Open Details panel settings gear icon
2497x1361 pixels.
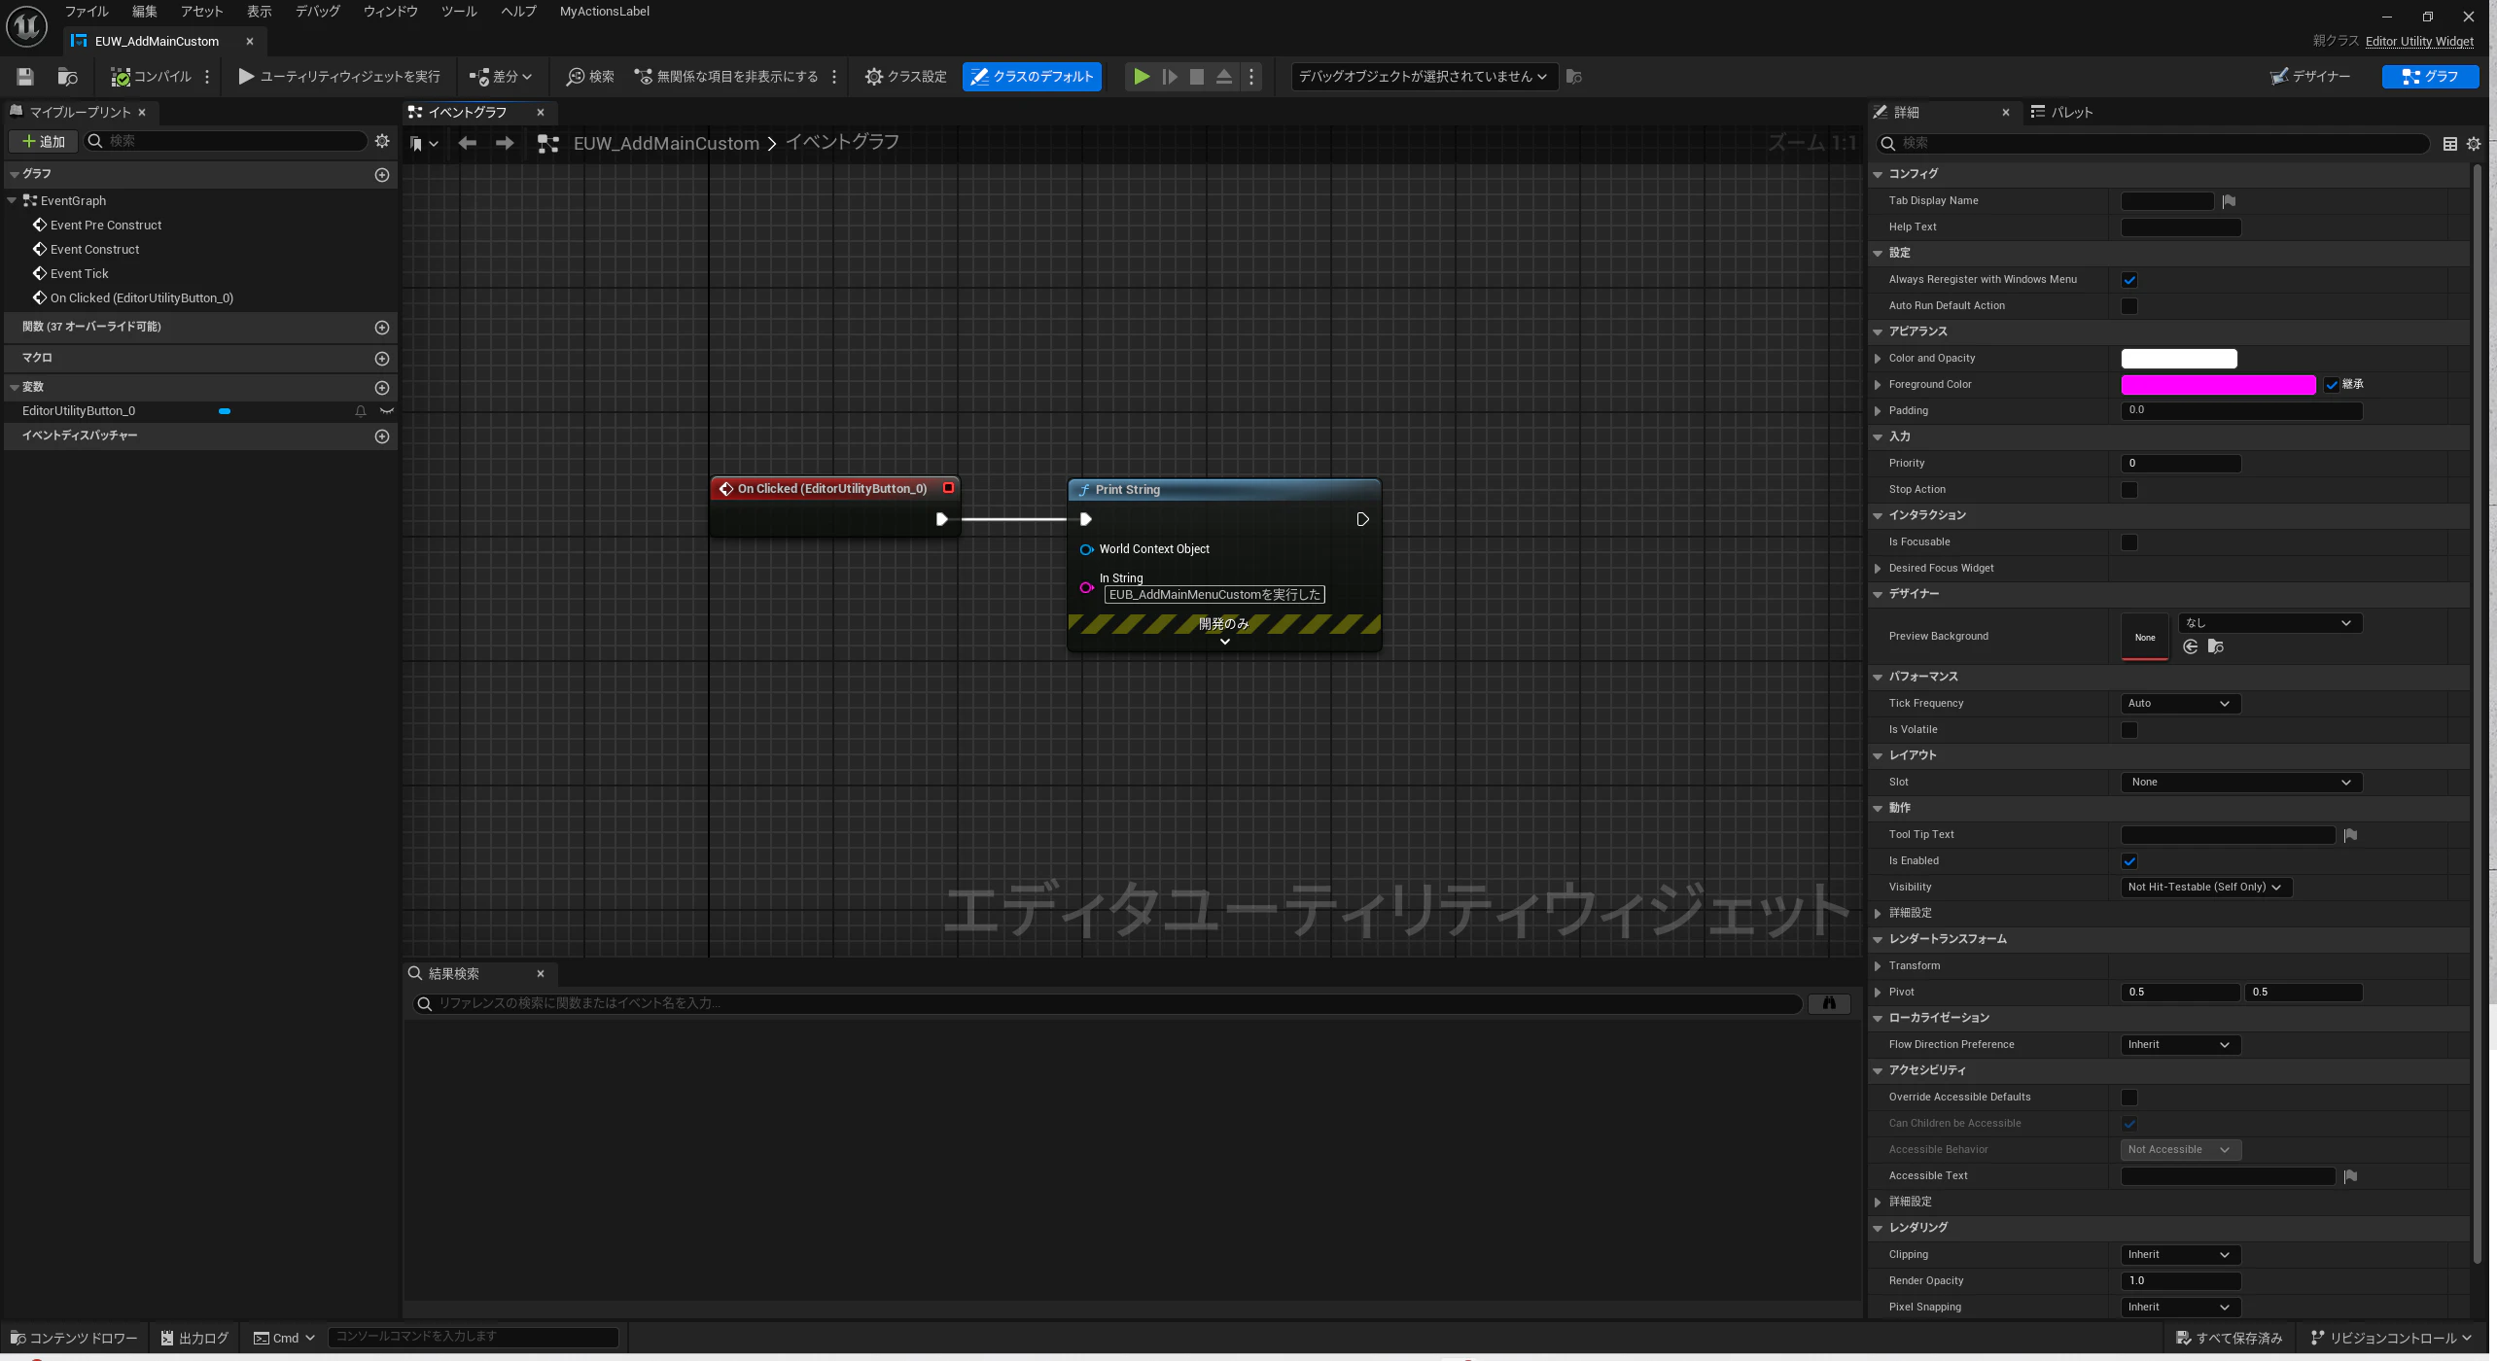pos(2474,144)
